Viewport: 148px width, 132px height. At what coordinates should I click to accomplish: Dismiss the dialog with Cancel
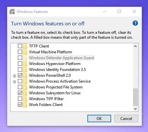(x=126, y=118)
